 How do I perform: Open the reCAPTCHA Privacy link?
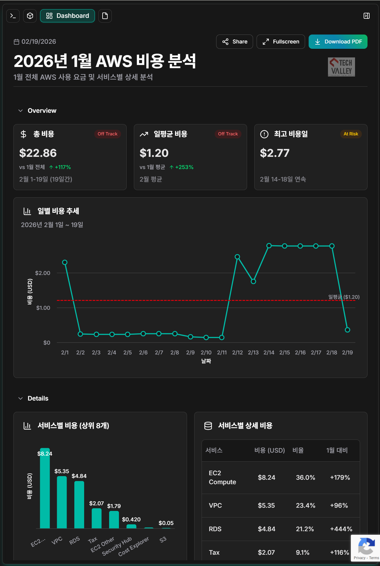[359, 558]
